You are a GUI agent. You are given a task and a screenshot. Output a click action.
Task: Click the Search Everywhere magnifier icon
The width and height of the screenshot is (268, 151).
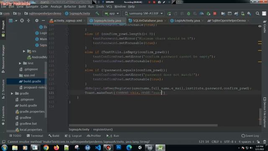click(x=258, y=13)
